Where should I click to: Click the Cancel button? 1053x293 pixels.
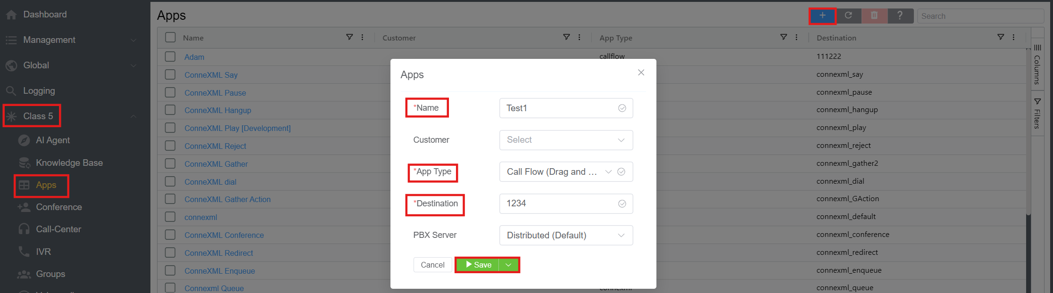tap(432, 265)
